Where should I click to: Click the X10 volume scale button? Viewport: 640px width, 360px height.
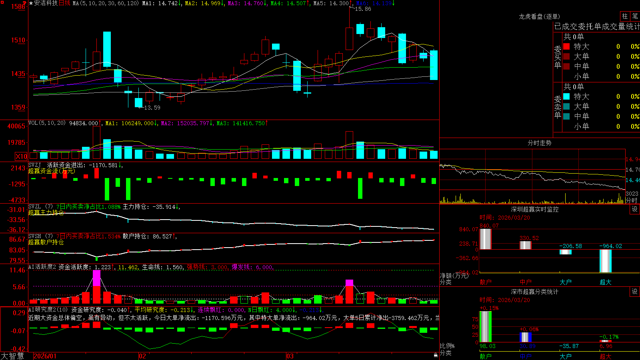click(21, 156)
